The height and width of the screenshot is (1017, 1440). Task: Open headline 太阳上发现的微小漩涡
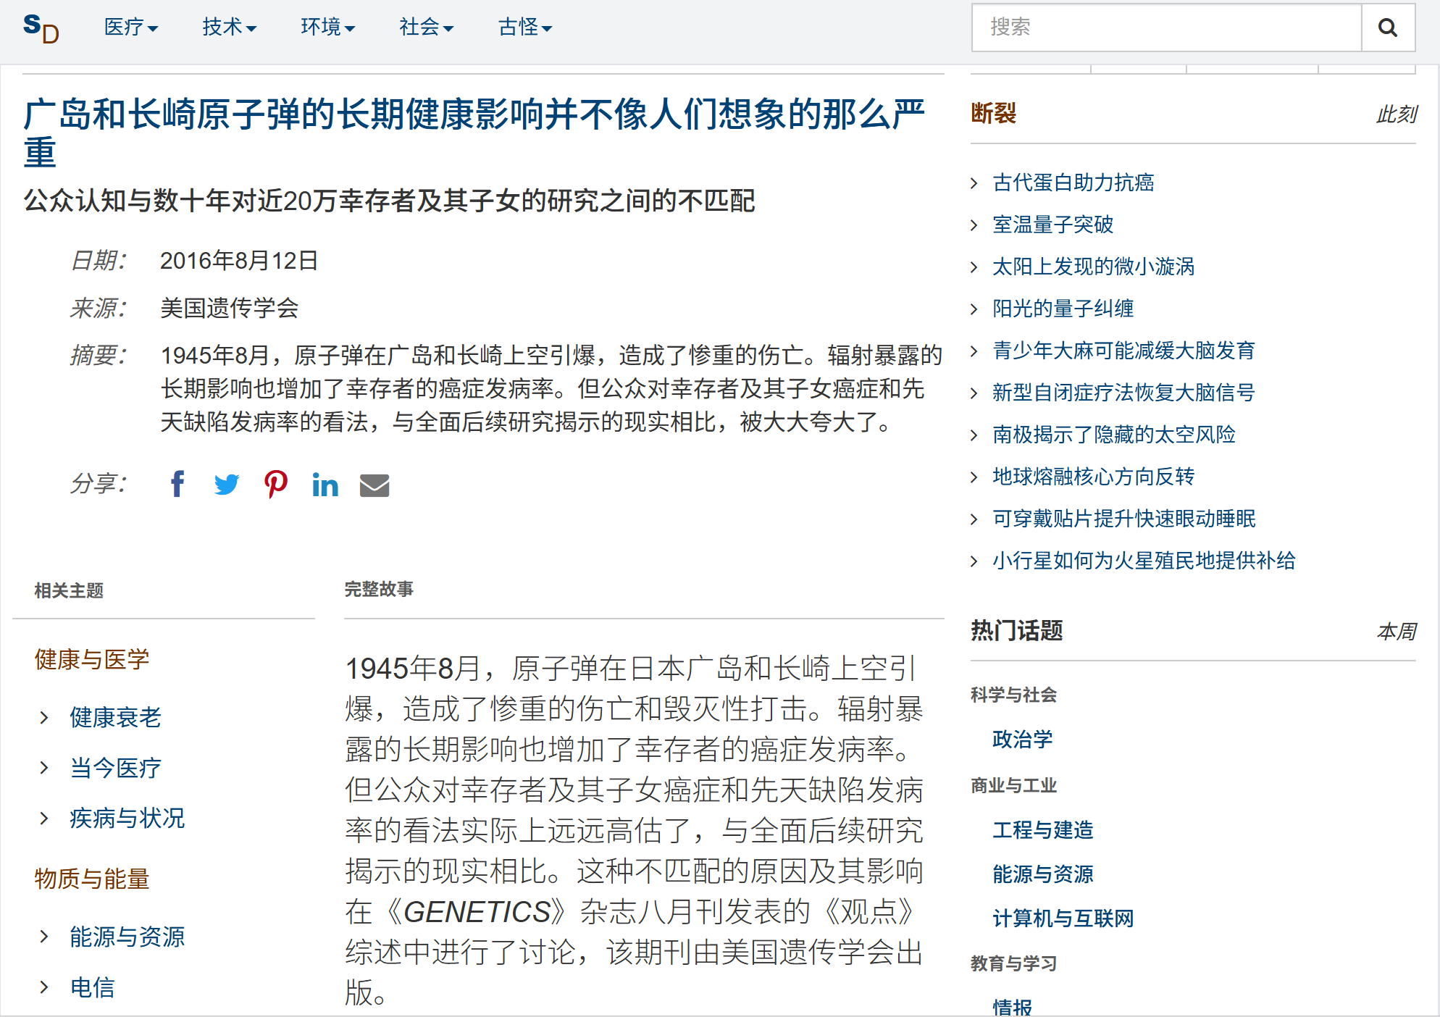coord(1093,267)
